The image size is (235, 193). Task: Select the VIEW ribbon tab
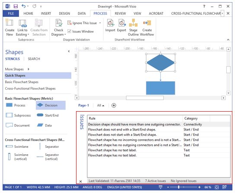coord(137,13)
